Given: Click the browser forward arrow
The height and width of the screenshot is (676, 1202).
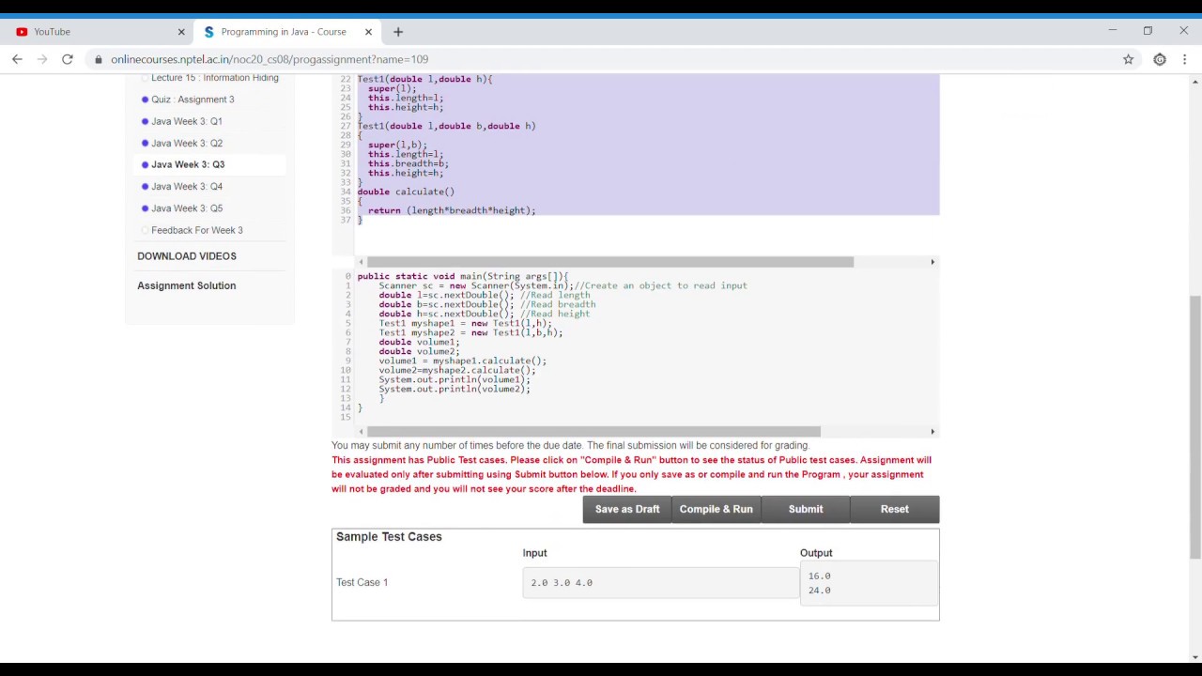Looking at the screenshot, I should (x=42, y=59).
